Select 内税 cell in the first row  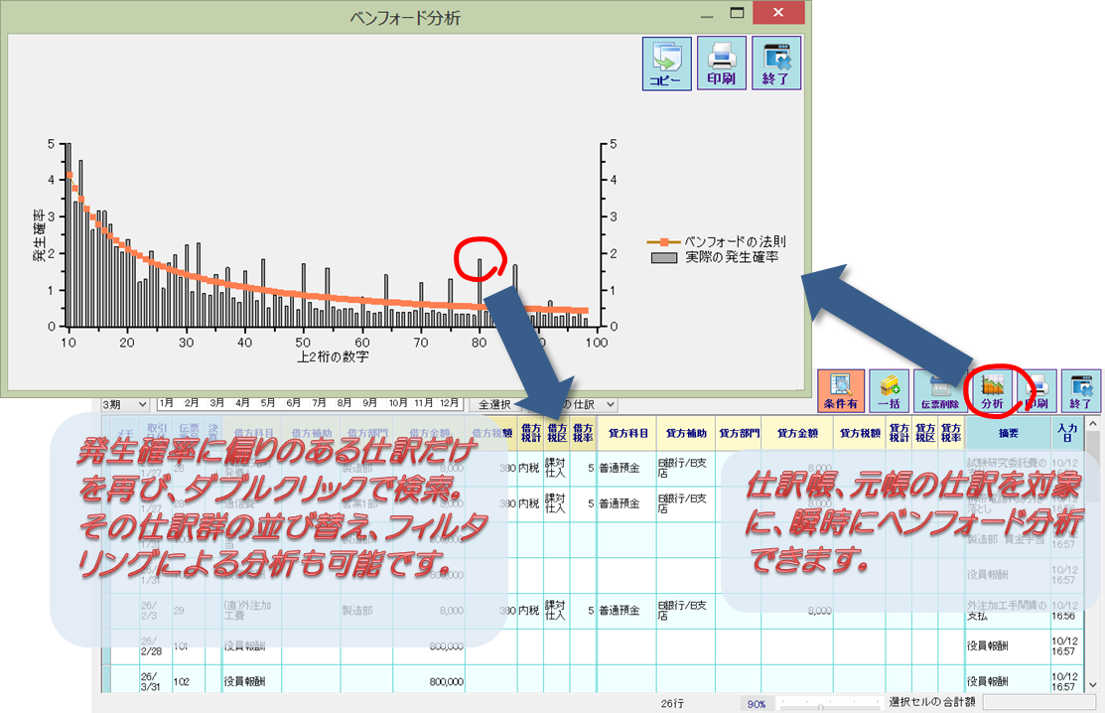(530, 468)
